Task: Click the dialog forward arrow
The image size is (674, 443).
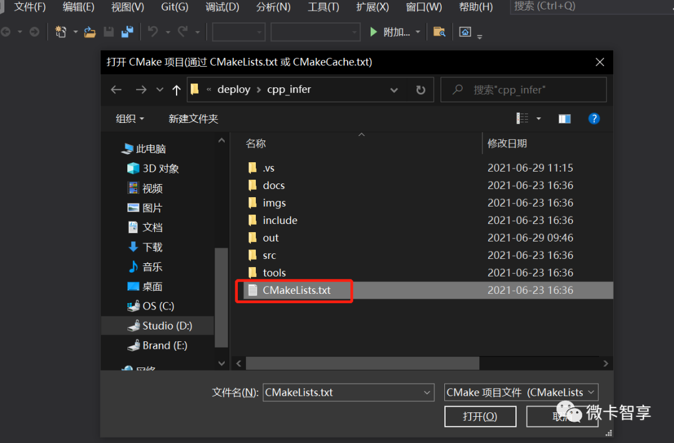Action: (141, 89)
